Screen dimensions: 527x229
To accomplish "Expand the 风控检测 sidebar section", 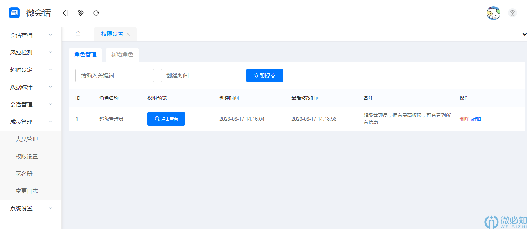I will tap(30, 52).
